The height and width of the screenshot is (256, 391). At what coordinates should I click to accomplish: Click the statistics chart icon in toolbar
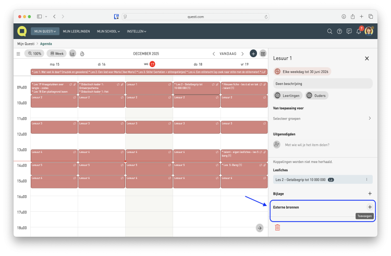tap(72, 54)
